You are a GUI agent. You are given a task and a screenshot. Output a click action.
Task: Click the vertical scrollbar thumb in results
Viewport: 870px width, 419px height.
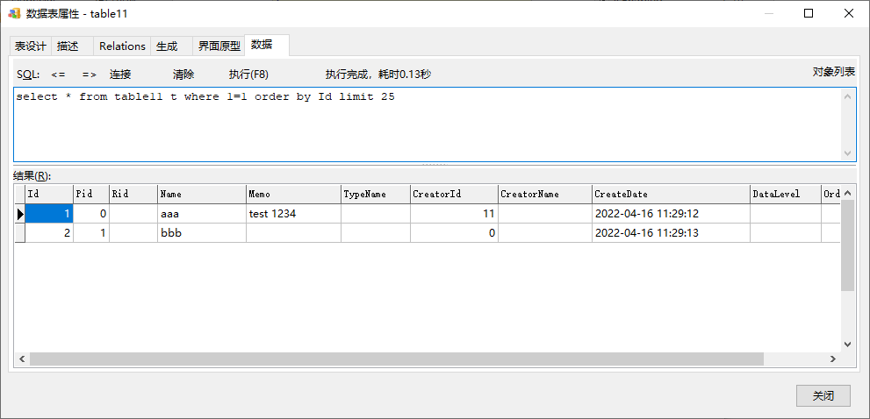point(847,245)
